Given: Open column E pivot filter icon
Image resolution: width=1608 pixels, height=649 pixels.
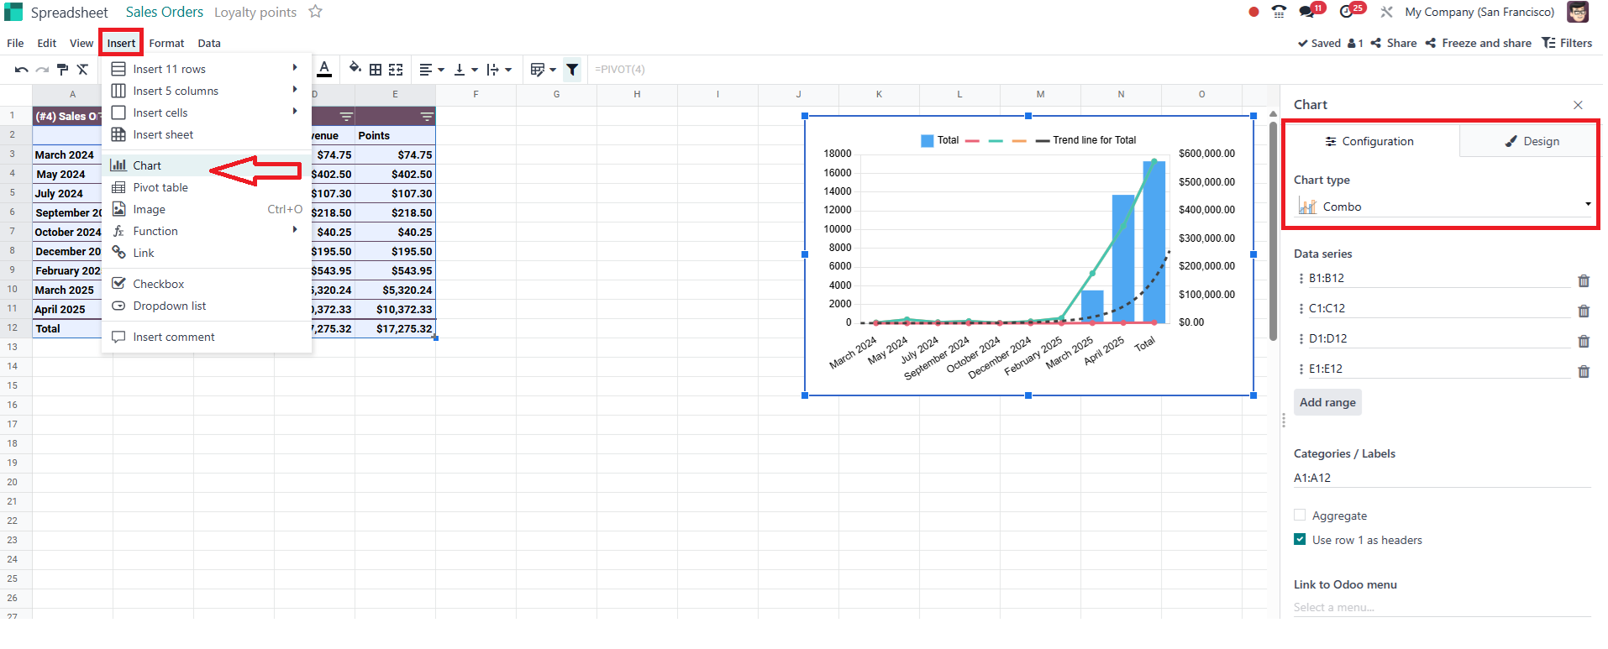Looking at the screenshot, I should click(x=427, y=117).
